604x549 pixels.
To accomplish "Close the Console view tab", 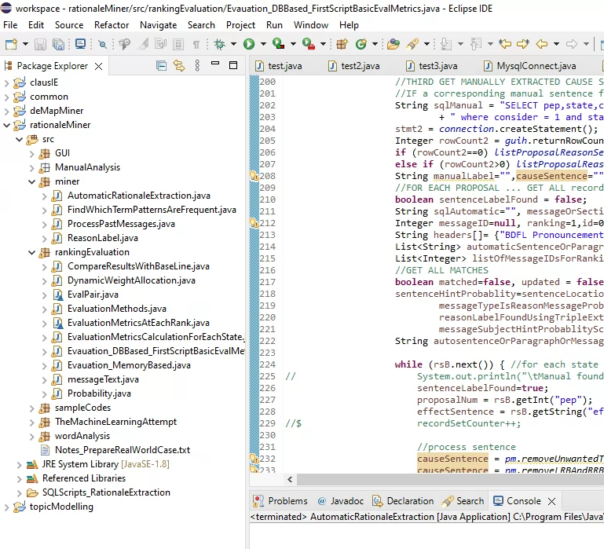I will coord(551,500).
